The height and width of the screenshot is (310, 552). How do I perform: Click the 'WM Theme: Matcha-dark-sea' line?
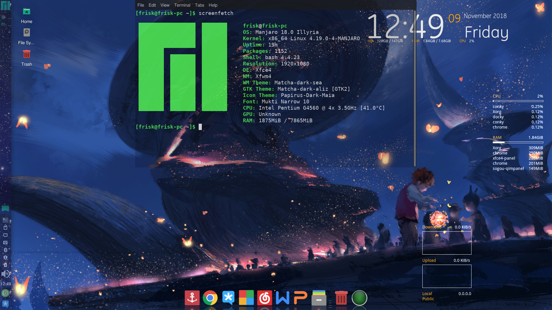[282, 83]
